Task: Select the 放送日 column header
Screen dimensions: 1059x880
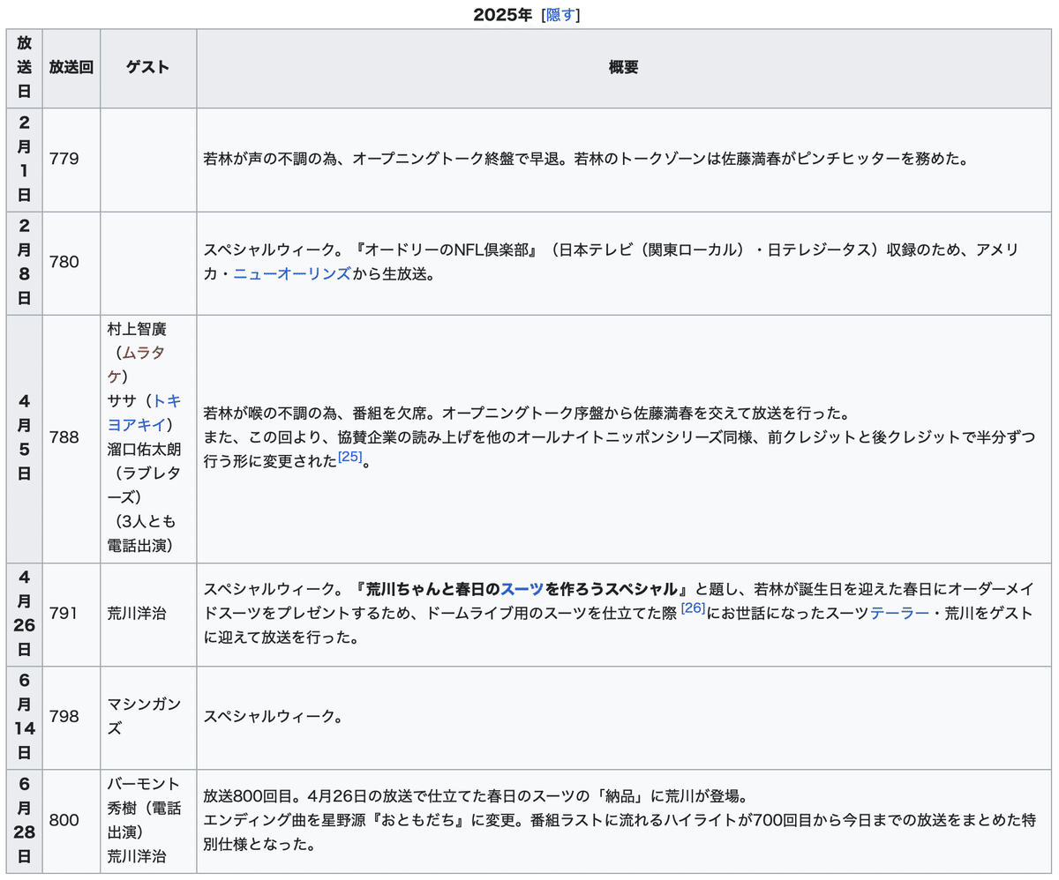Action: pyautogui.click(x=24, y=67)
